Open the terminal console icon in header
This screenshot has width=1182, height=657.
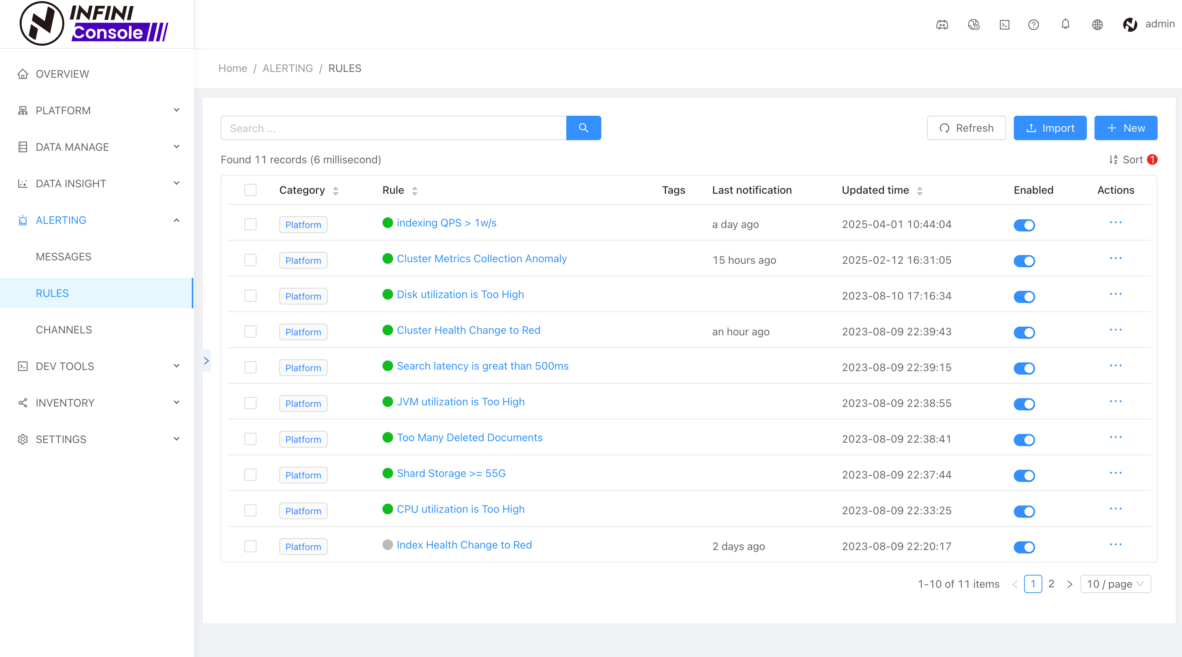click(x=1004, y=25)
